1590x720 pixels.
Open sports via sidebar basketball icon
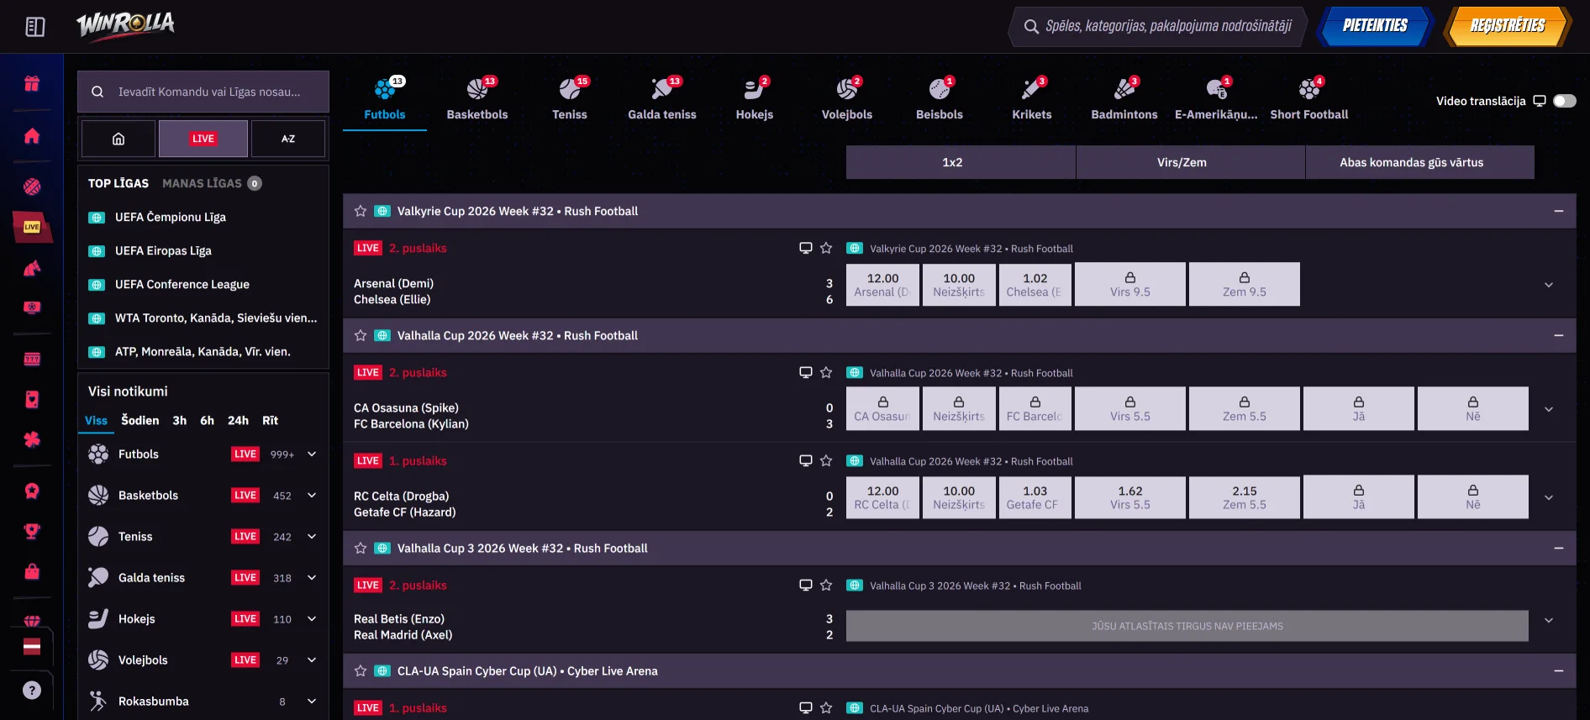pos(32,187)
